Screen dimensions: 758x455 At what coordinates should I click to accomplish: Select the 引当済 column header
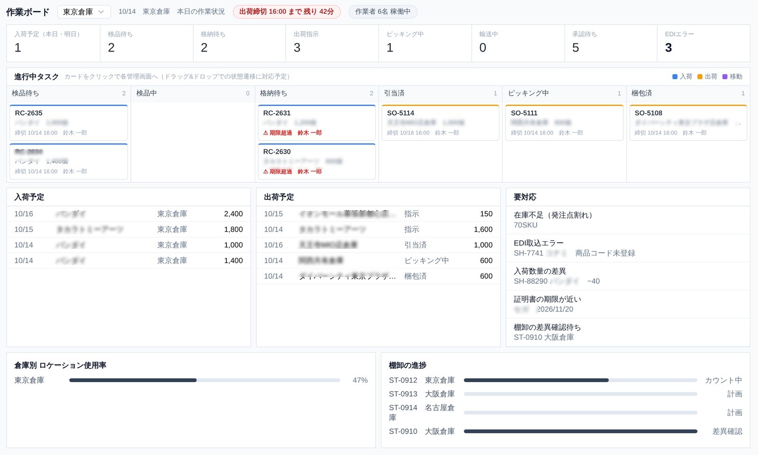tap(441, 93)
